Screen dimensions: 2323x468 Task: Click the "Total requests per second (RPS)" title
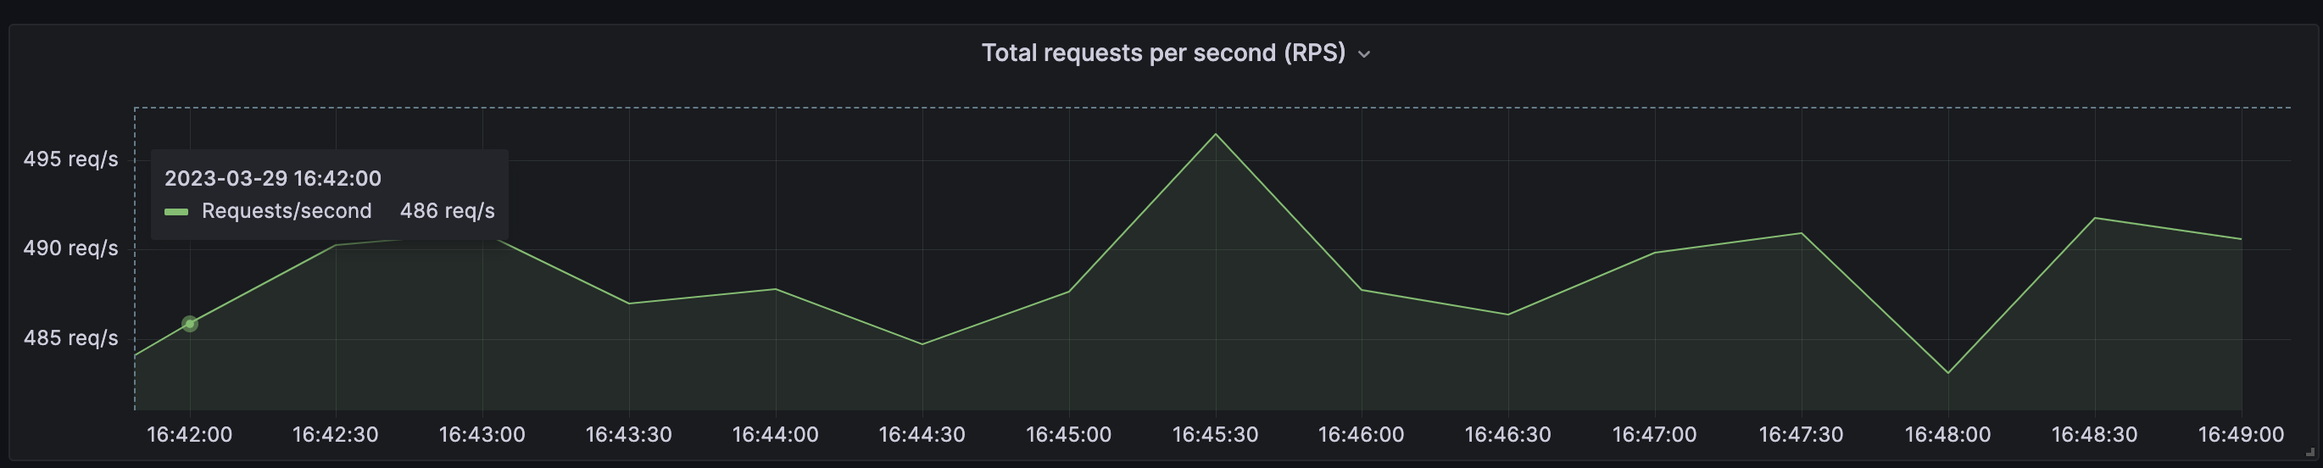click(x=1162, y=53)
